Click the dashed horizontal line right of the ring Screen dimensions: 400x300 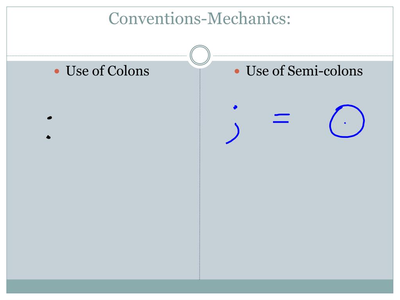(x=303, y=55)
